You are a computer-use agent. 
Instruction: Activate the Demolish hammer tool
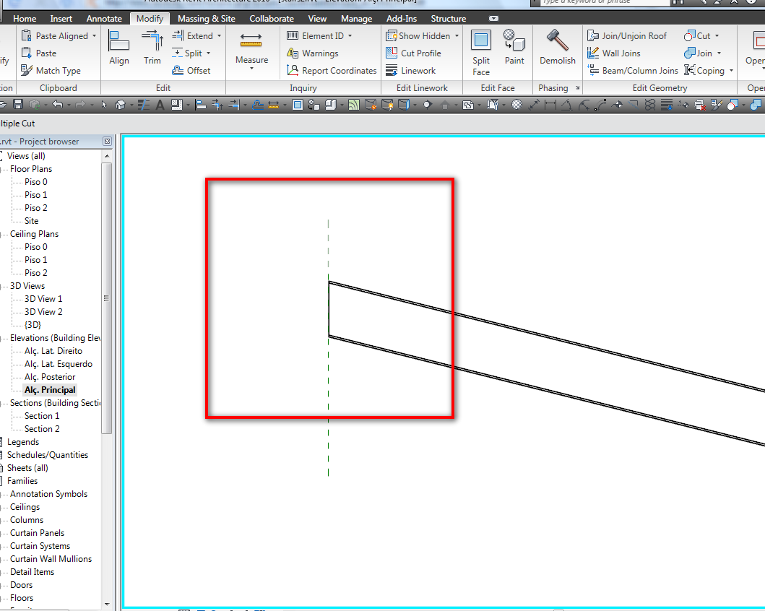pos(557,47)
